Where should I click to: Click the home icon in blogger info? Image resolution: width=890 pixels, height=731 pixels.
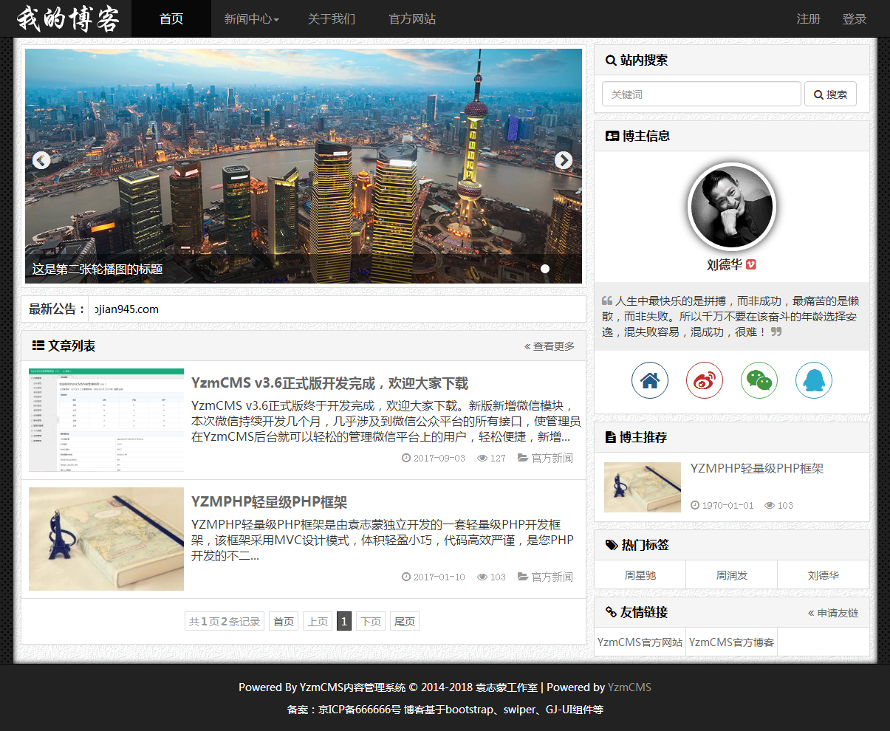[x=650, y=381]
